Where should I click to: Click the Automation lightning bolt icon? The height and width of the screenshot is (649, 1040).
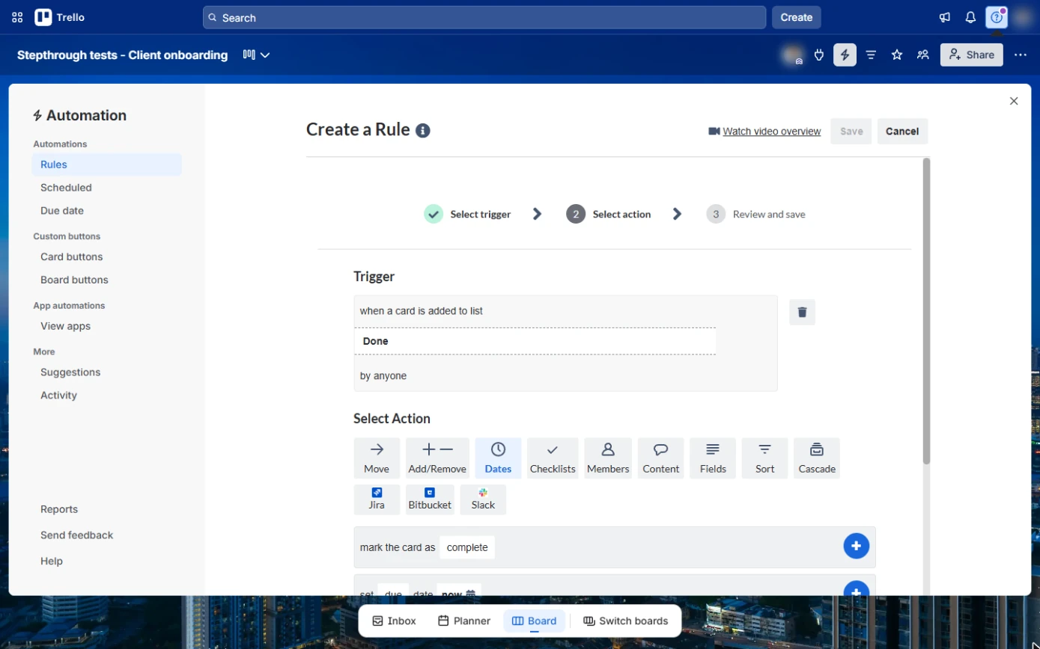click(x=845, y=55)
